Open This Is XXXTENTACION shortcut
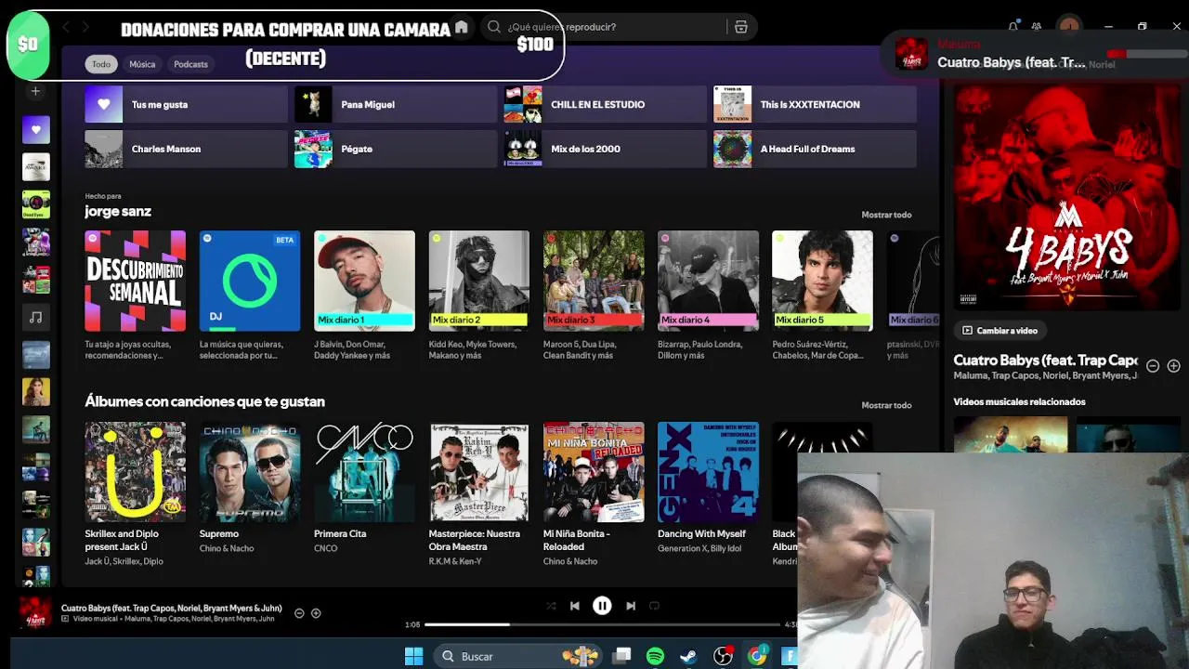Viewport: 1189px width, 669px height. tap(815, 105)
